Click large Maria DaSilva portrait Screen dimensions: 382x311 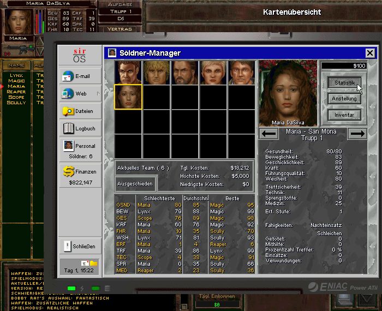coord(288,93)
